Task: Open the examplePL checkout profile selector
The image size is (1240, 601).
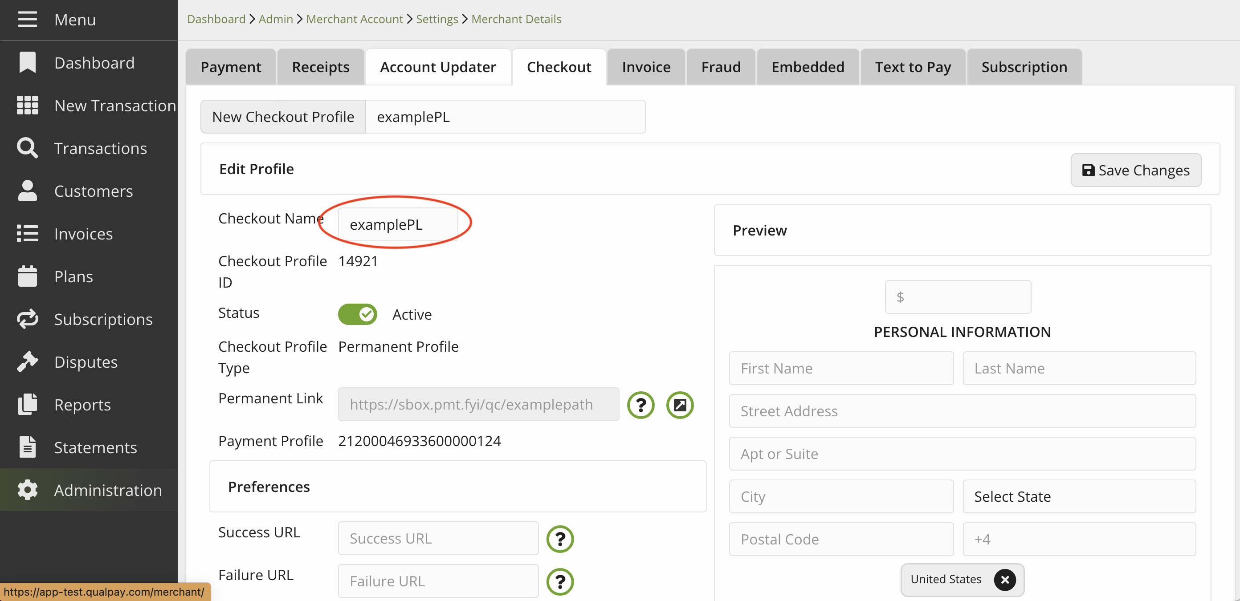Action: (505, 117)
